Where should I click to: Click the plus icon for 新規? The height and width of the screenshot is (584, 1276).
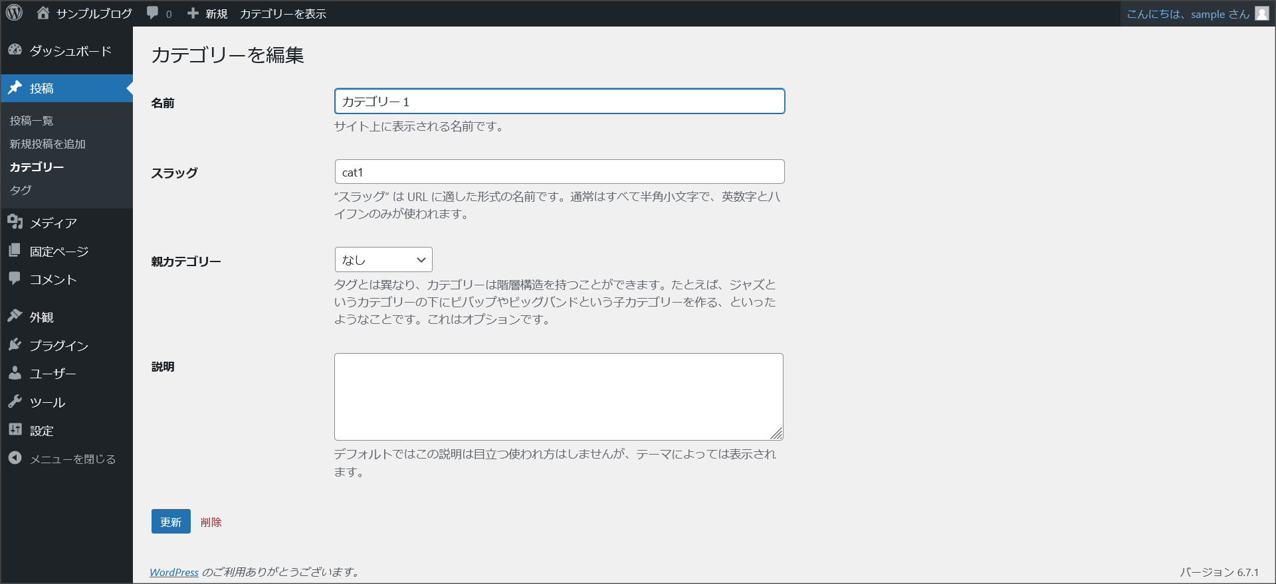pyautogui.click(x=193, y=13)
